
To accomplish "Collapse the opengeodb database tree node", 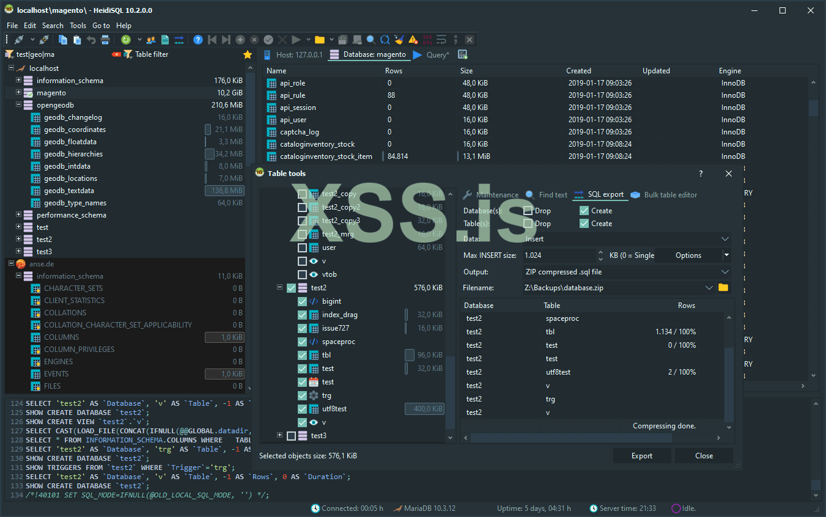I will [x=18, y=105].
